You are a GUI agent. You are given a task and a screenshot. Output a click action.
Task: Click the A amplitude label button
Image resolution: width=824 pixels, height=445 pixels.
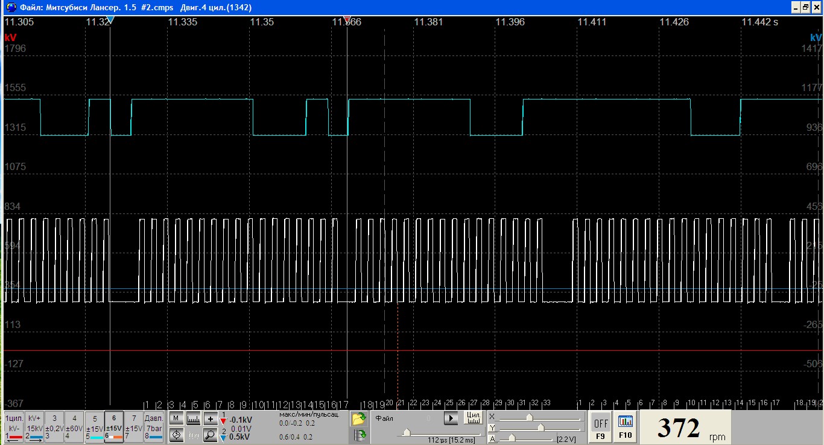click(x=492, y=439)
